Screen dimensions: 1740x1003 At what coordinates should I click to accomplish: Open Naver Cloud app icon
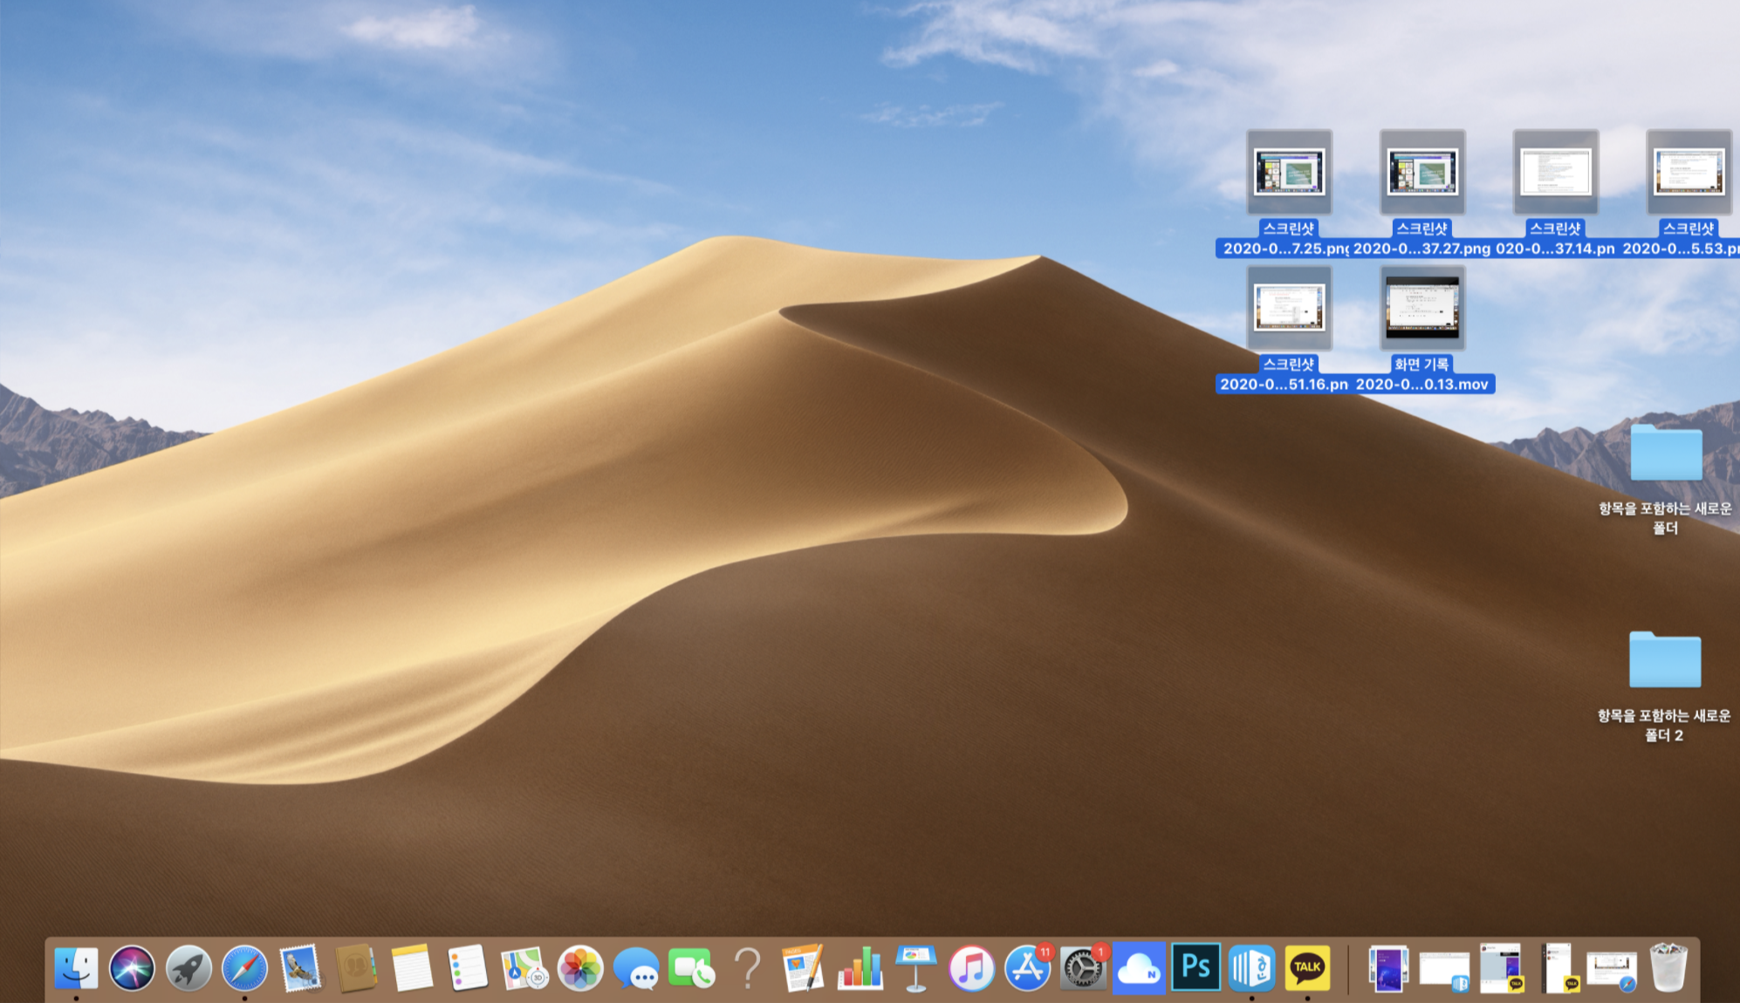pyautogui.click(x=1139, y=968)
